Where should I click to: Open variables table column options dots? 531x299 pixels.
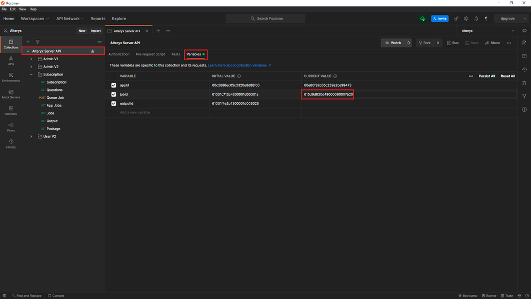(x=471, y=76)
